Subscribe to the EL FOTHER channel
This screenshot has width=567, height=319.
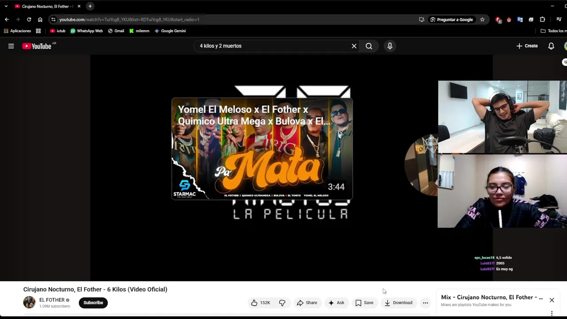[93, 303]
